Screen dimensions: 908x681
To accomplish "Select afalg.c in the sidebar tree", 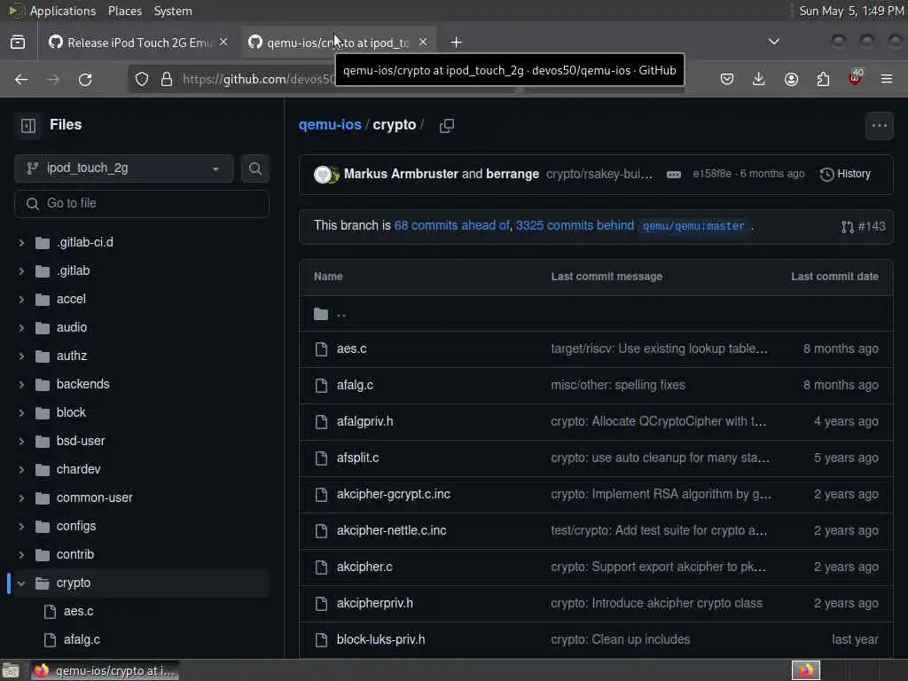I will pyautogui.click(x=82, y=639).
